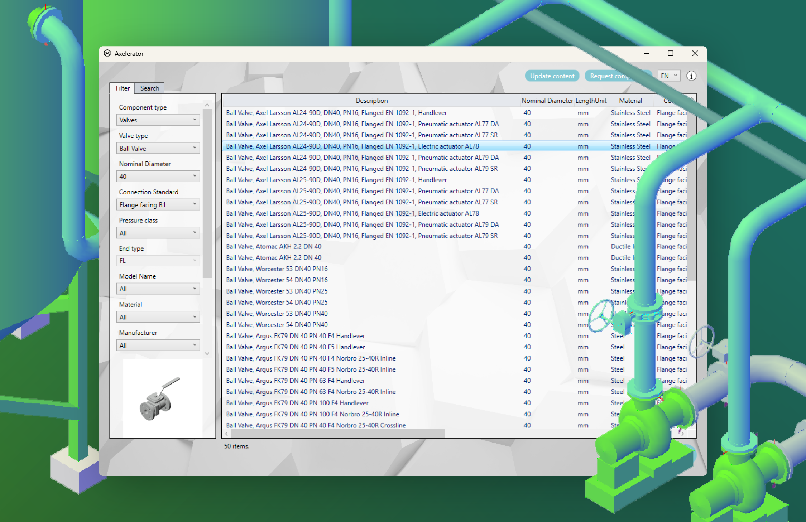Click the Update content button
The width and height of the screenshot is (806, 522).
point(552,76)
